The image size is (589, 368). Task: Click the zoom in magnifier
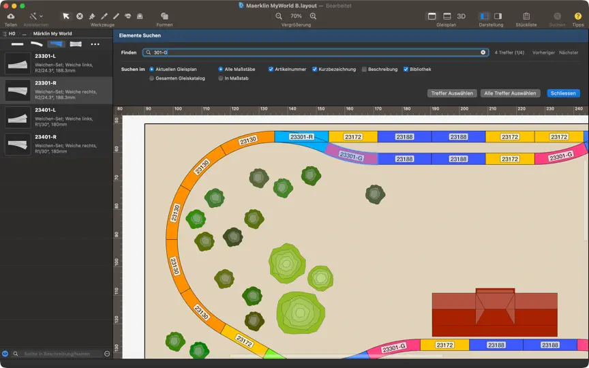click(313, 16)
